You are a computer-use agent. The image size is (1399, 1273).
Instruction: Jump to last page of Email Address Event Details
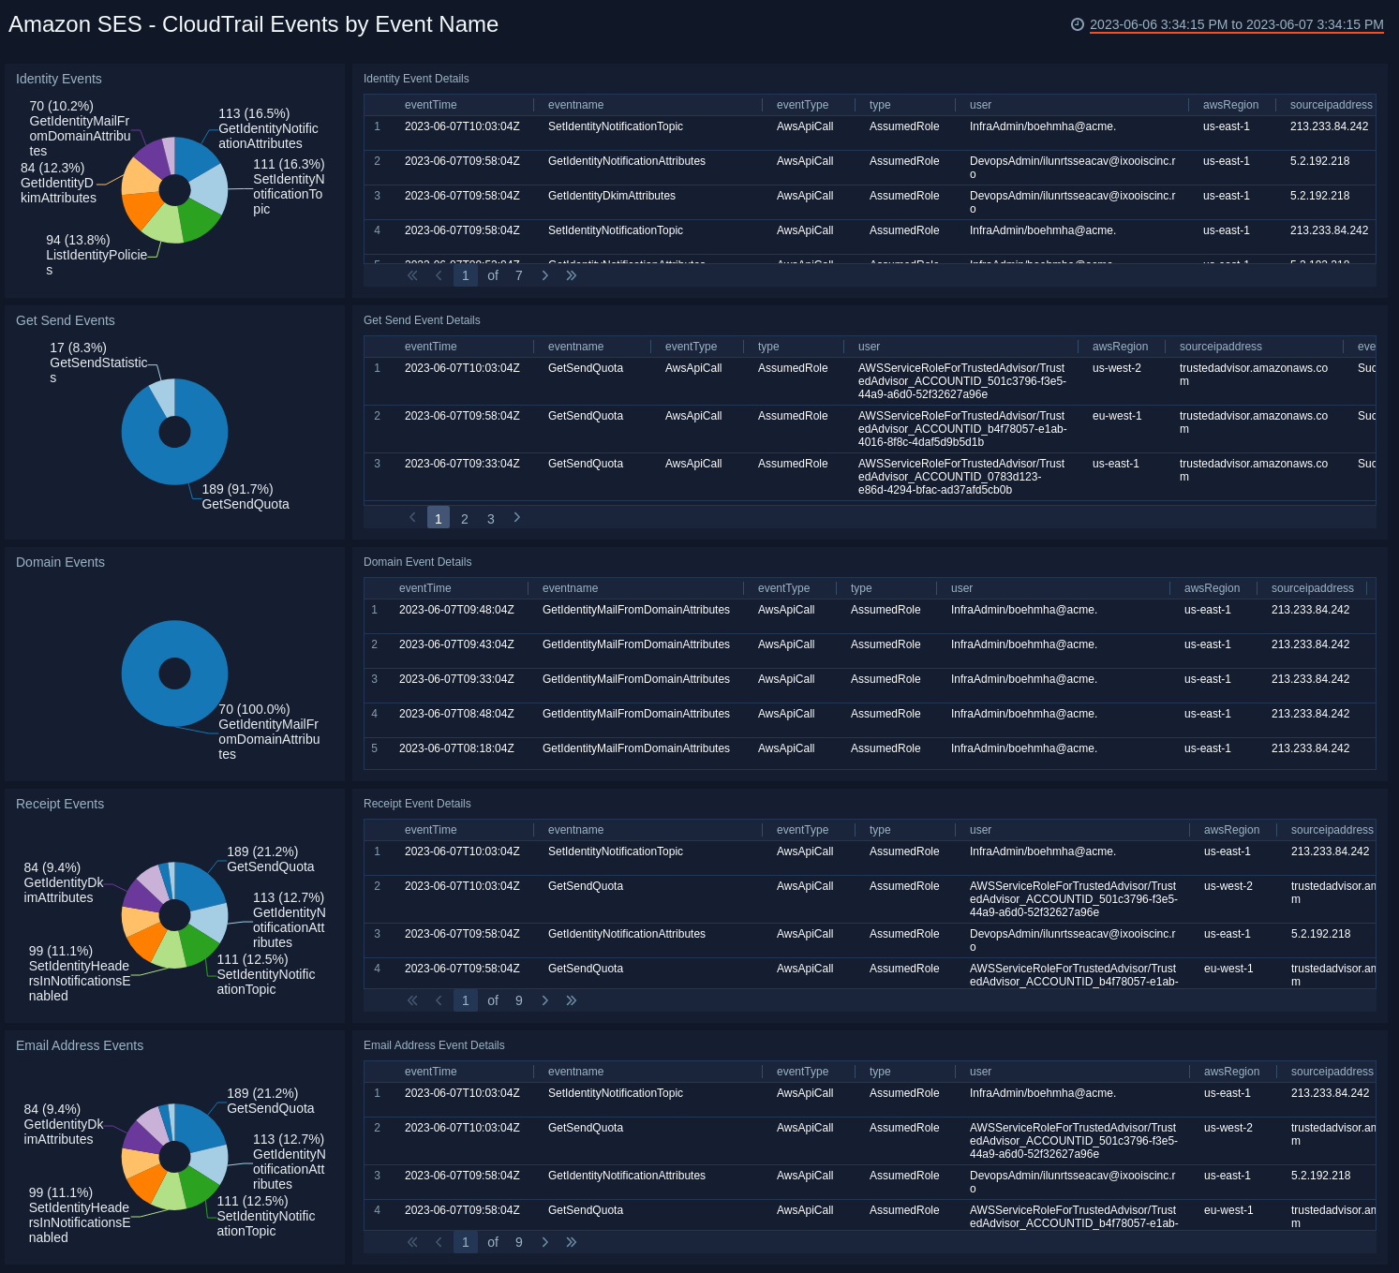click(572, 1242)
